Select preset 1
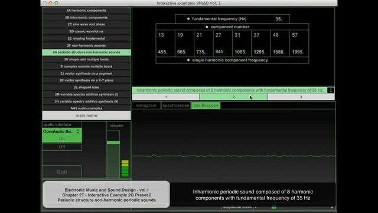Screen dimensions: 378x213 (x=166, y=97)
